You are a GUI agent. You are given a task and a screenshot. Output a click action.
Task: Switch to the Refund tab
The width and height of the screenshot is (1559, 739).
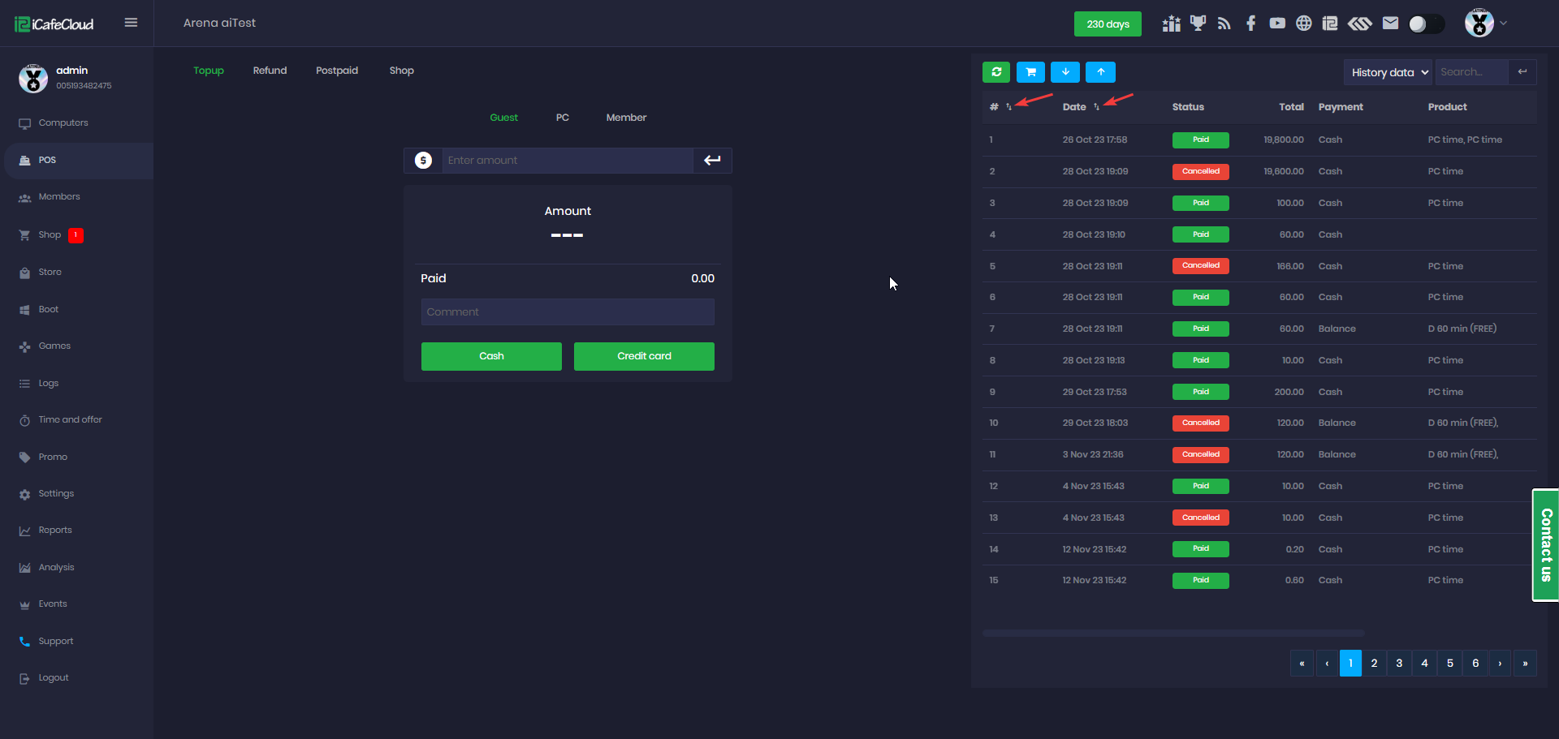click(270, 71)
